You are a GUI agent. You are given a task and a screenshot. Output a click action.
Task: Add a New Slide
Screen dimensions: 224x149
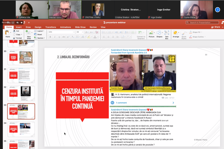(29, 34)
